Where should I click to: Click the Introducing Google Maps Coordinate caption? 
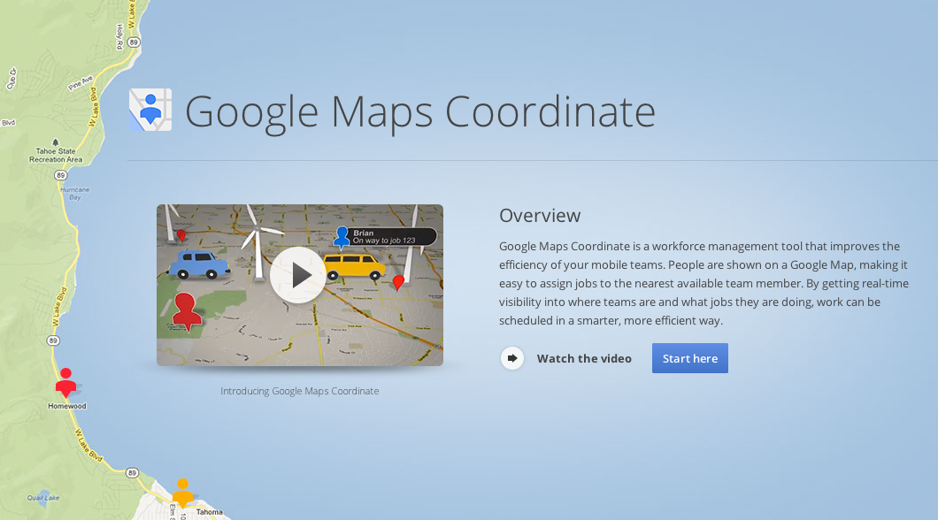[x=299, y=391]
